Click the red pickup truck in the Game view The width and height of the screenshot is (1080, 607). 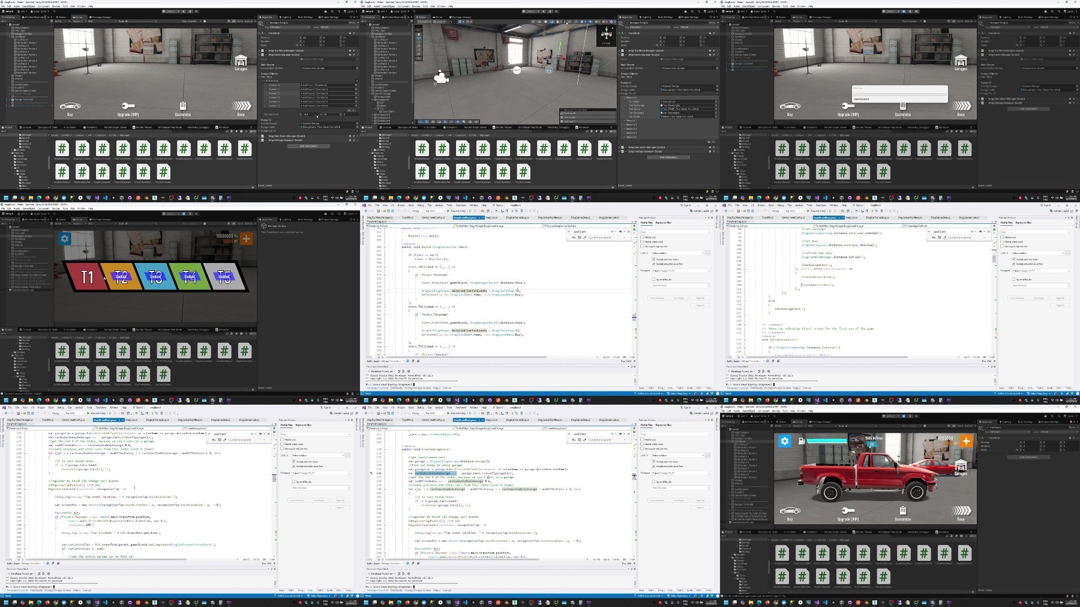(867, 477)
